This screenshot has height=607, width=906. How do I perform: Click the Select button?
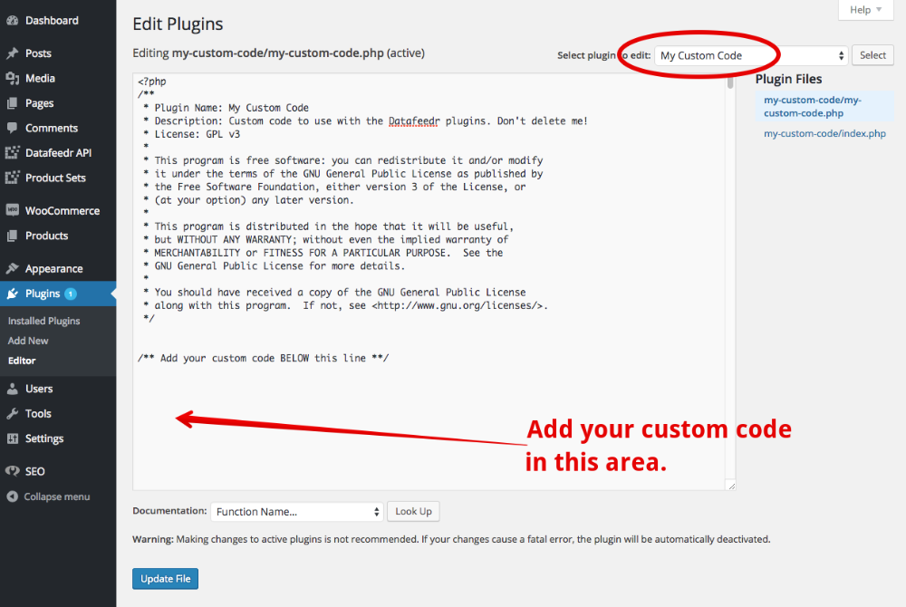(872, 55)
